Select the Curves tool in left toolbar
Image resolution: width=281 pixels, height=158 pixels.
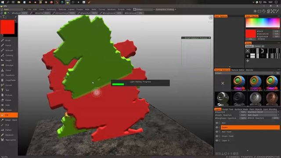click(9, 85)
